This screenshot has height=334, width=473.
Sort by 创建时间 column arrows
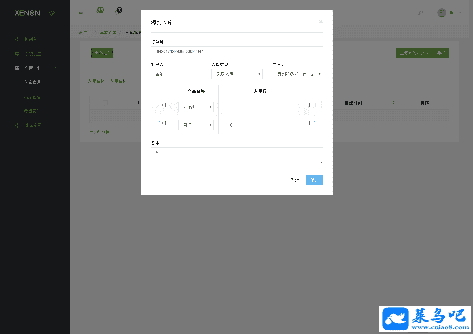pos(393,103)
